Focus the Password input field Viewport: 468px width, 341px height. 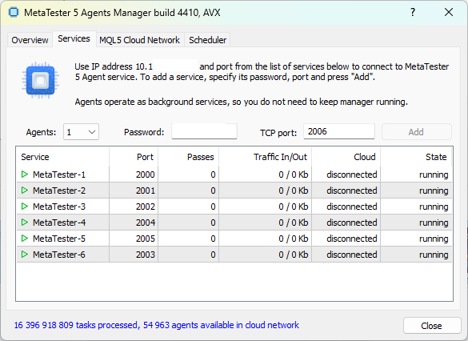tap(205, 131)
